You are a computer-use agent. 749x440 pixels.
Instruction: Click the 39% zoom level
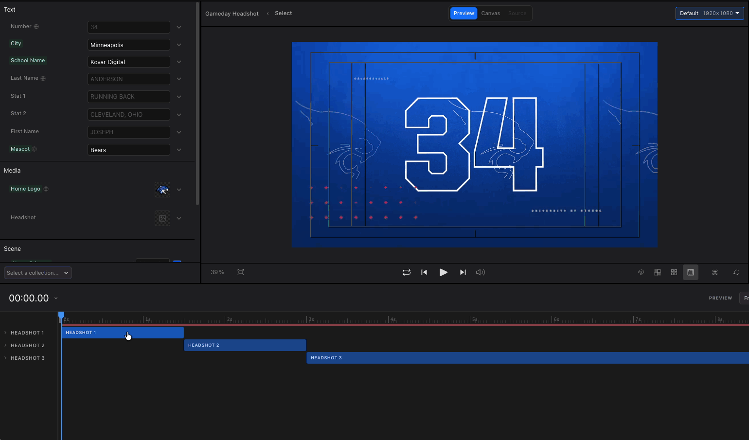(217, 272)
